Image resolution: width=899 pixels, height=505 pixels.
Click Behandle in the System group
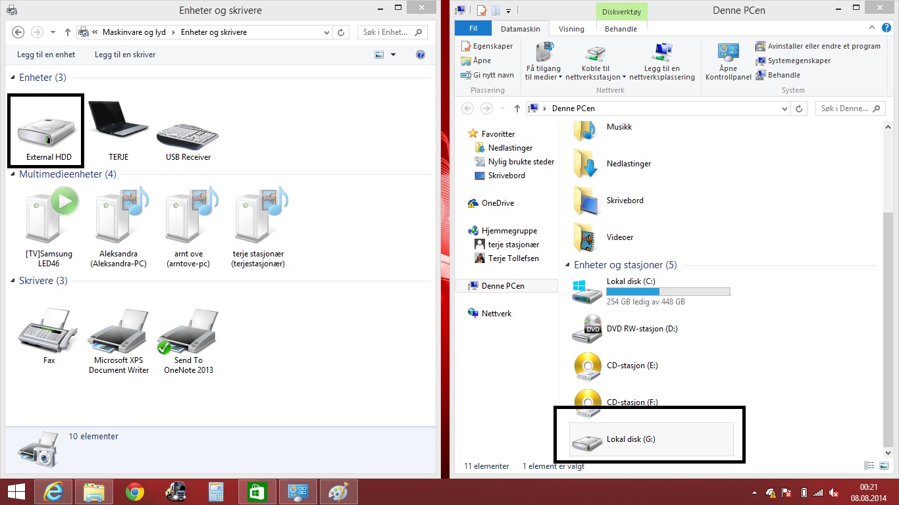tap(778, 75)
